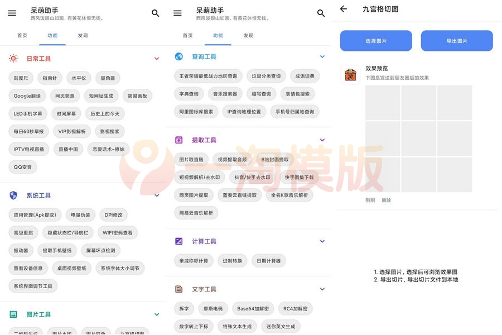
Task: Tap search icon in middle screen
Action: click(x=321, y=13)
